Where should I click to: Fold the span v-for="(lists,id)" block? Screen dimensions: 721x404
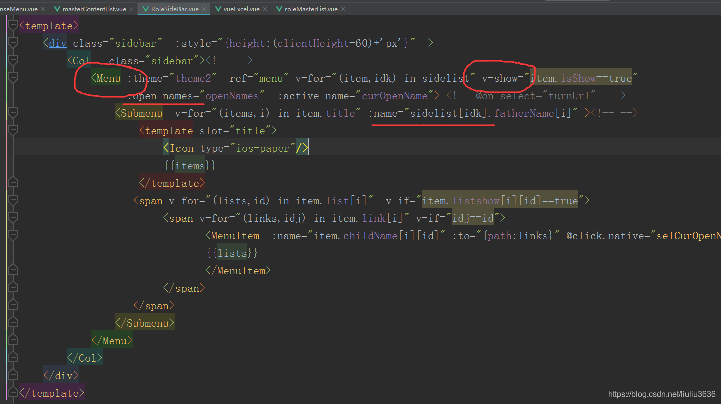(13, 201)
